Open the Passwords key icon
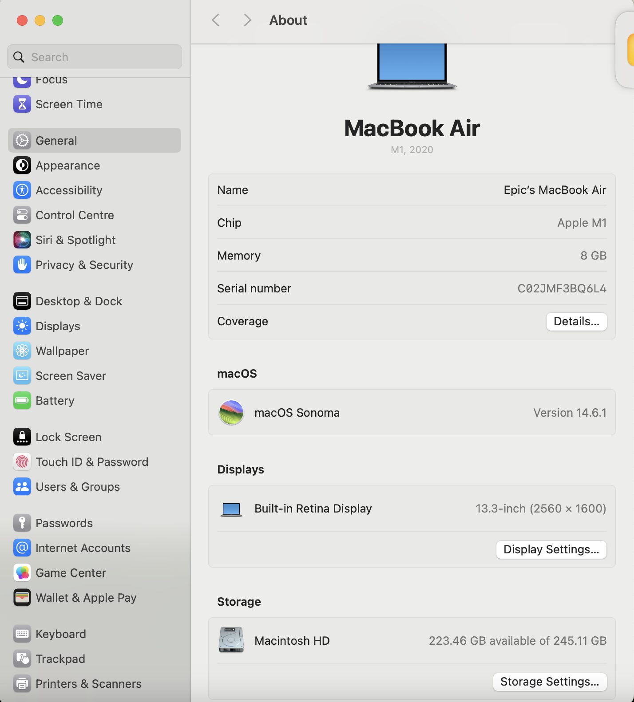This screenshot has width=634, height=702. coord(22,523)
